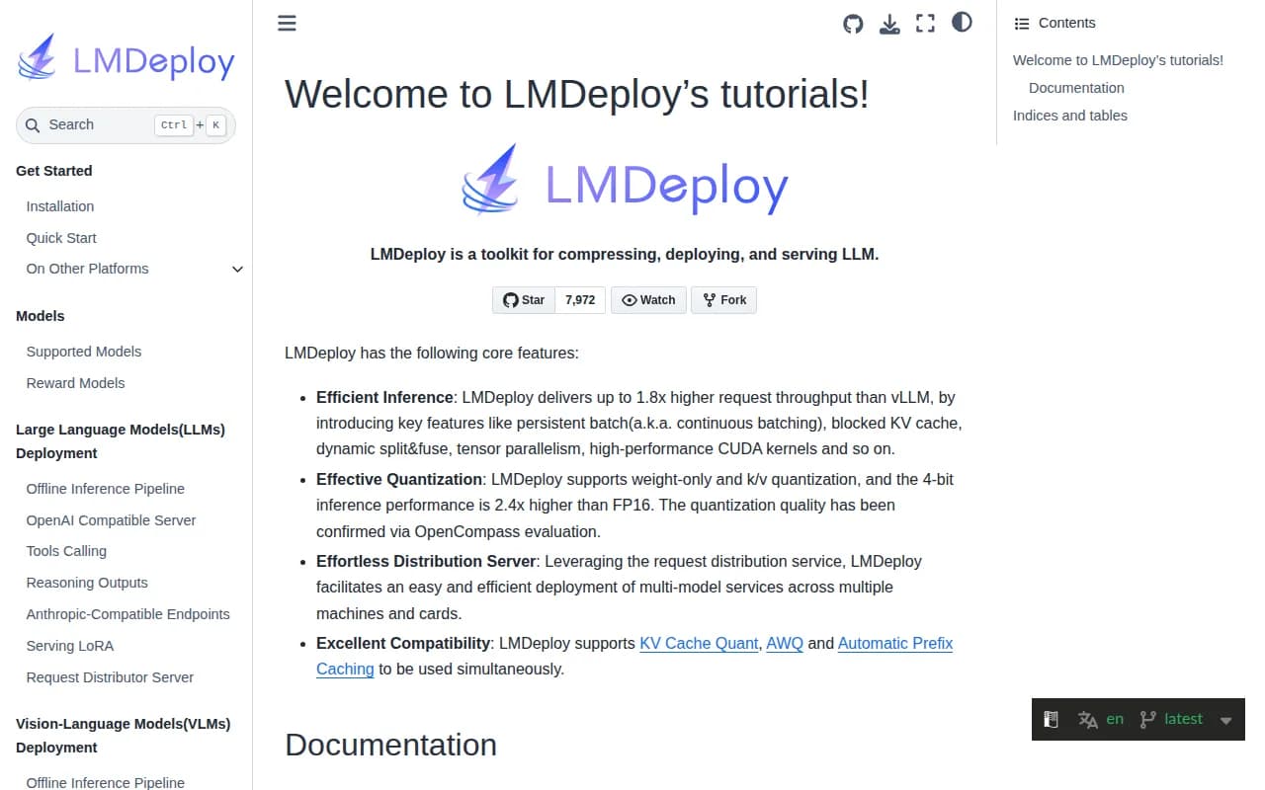The height and width of the screenshot is (790, 1265).
Task: Click the LMDeploy logo in sidebar
Action: click(126, 57)
